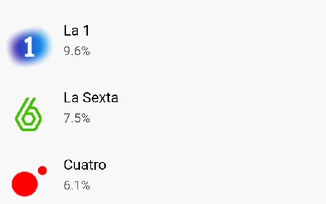The image size is (326, 204).
Task: Open the "La Sexta" channel title
Action: [x=91, y=98]
